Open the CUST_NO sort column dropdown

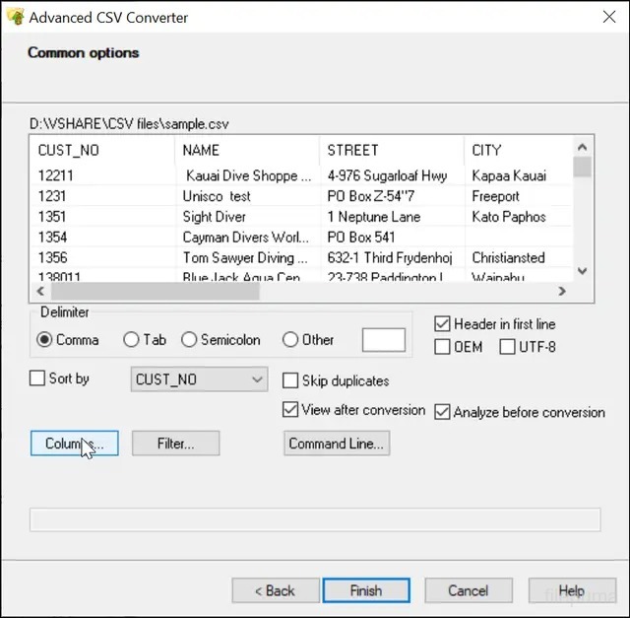point(199,379)
